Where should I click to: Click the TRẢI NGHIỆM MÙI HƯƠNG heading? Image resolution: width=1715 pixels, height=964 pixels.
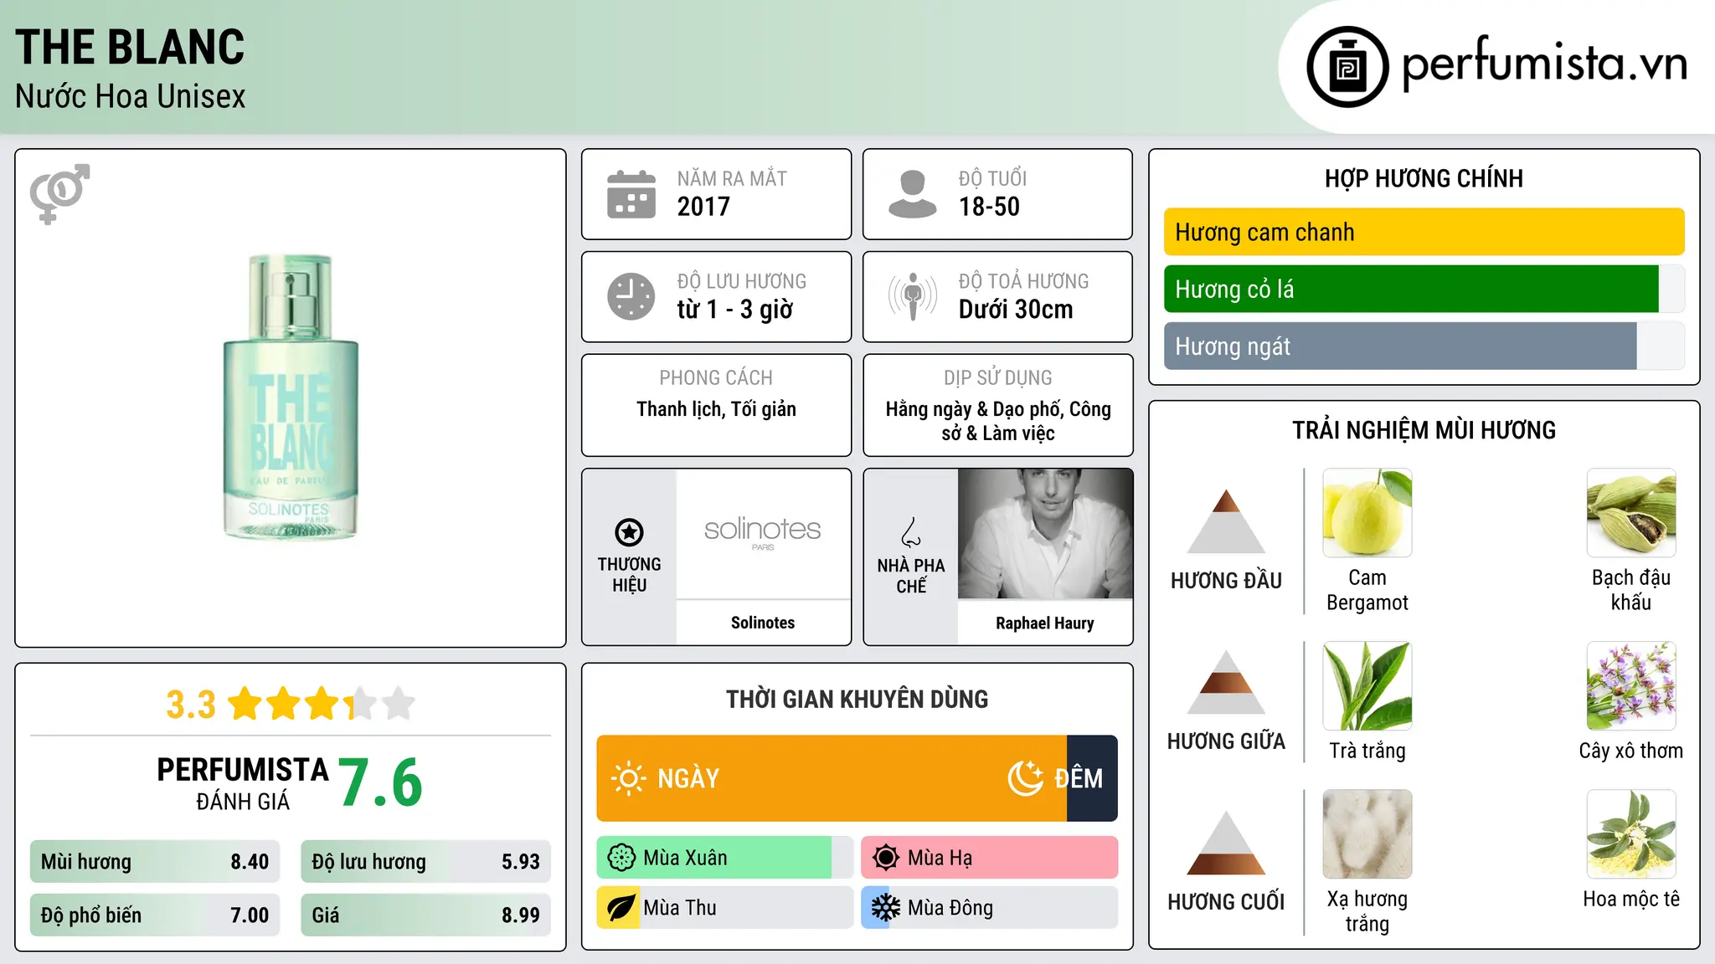pyautogui.click(x=1424, y=430)
